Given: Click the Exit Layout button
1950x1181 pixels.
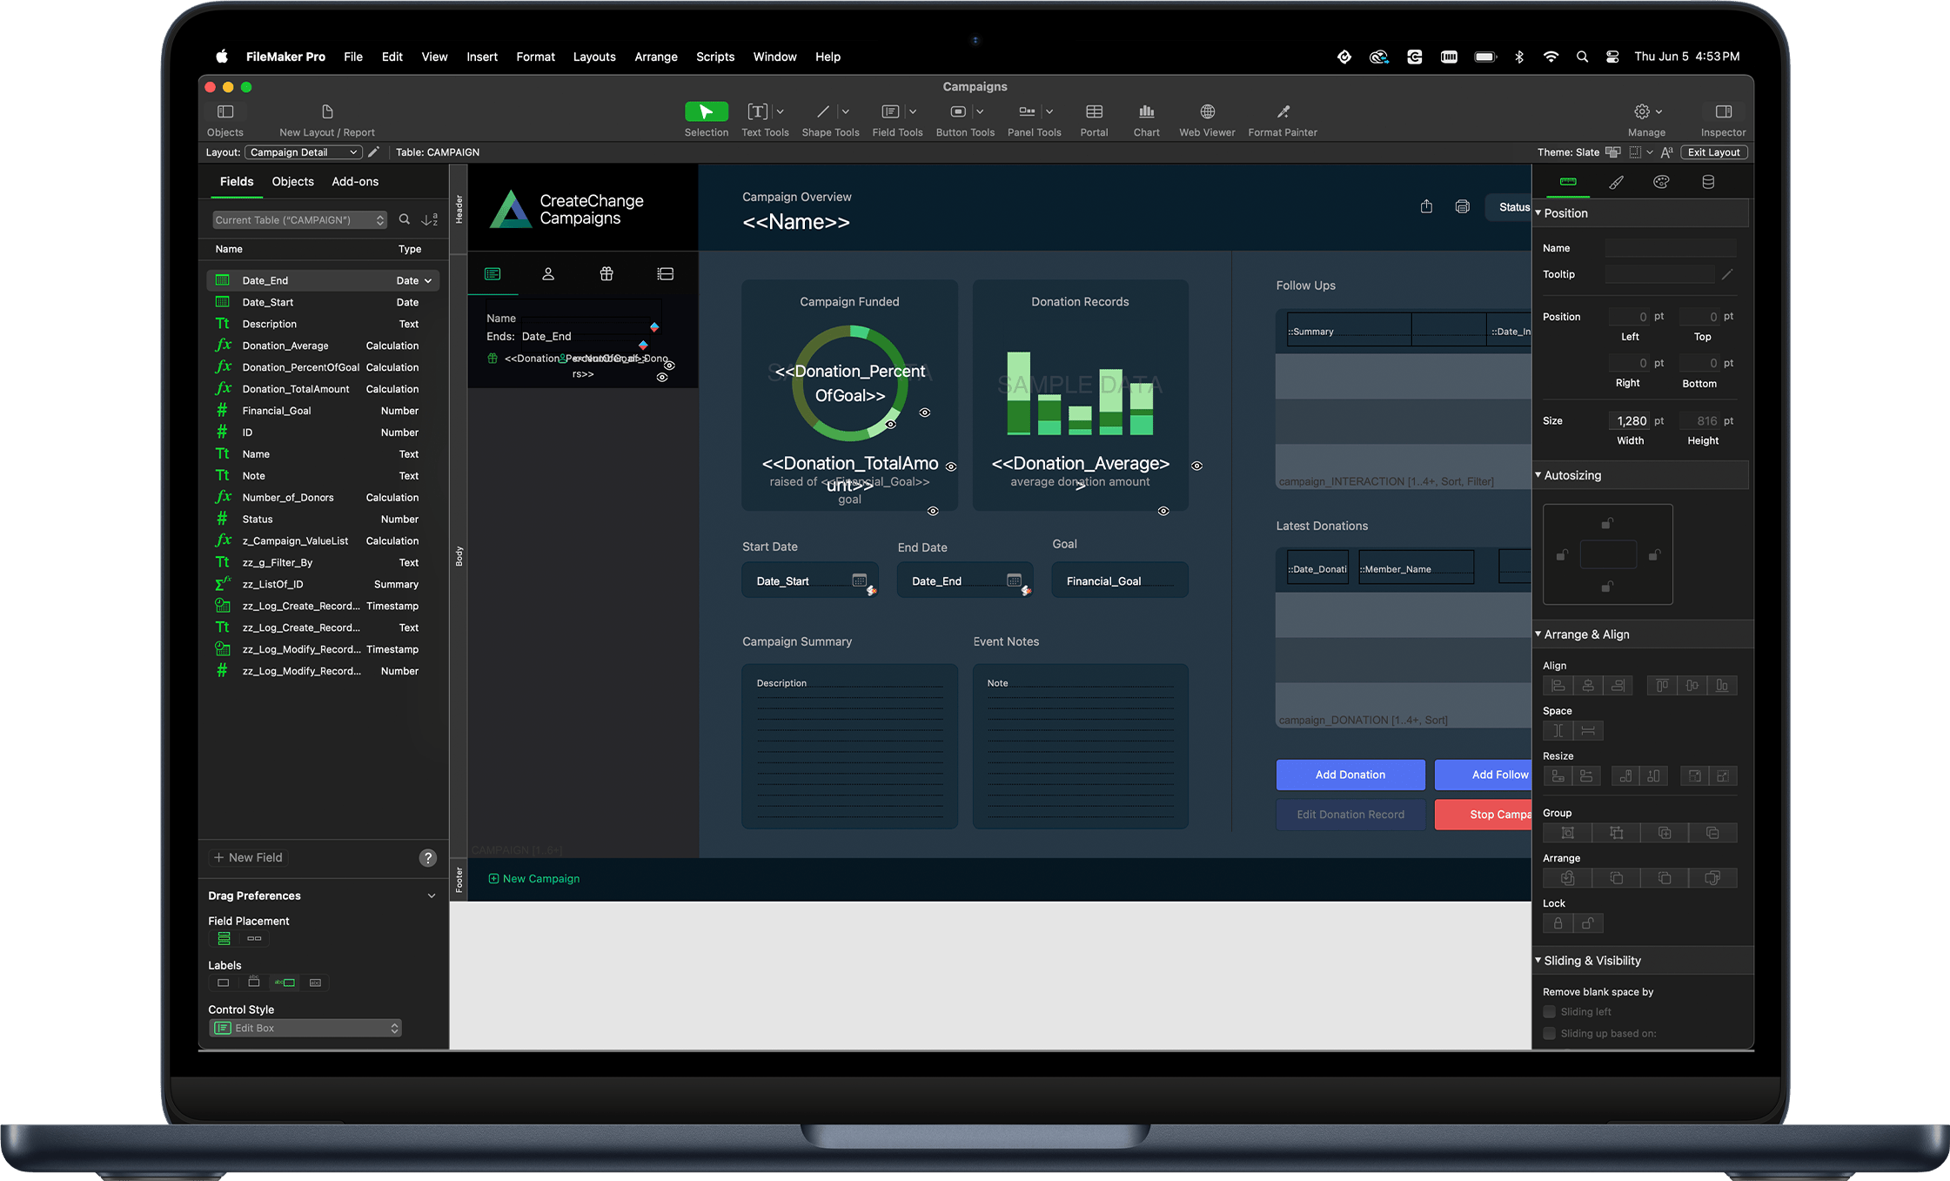Looking at the screenshot, I should (x=1713, y=152).
